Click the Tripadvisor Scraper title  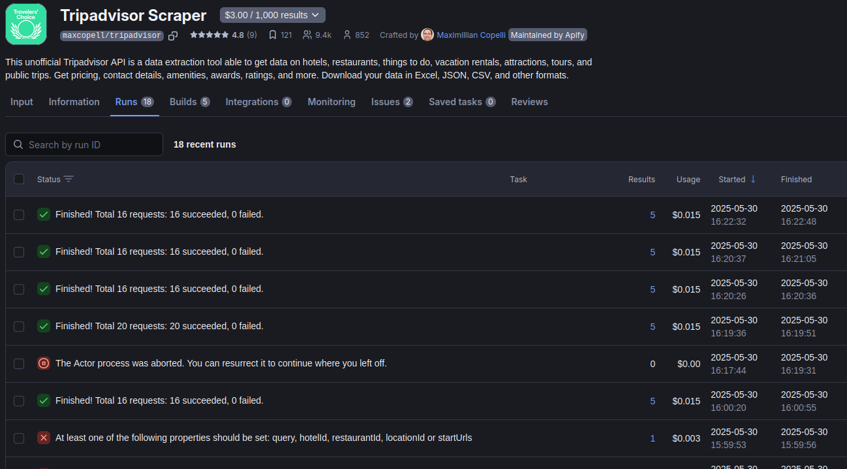pyautogui.click(x=133, y=15)
